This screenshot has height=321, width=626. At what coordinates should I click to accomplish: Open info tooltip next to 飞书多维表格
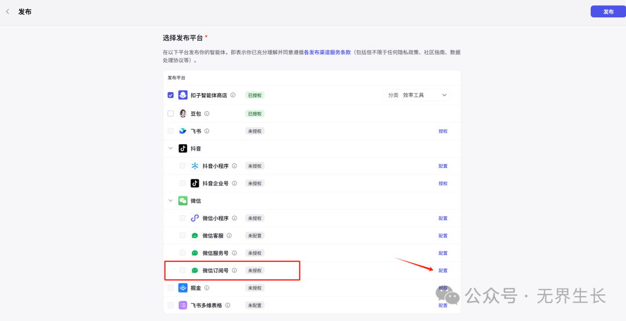(228, 305)
